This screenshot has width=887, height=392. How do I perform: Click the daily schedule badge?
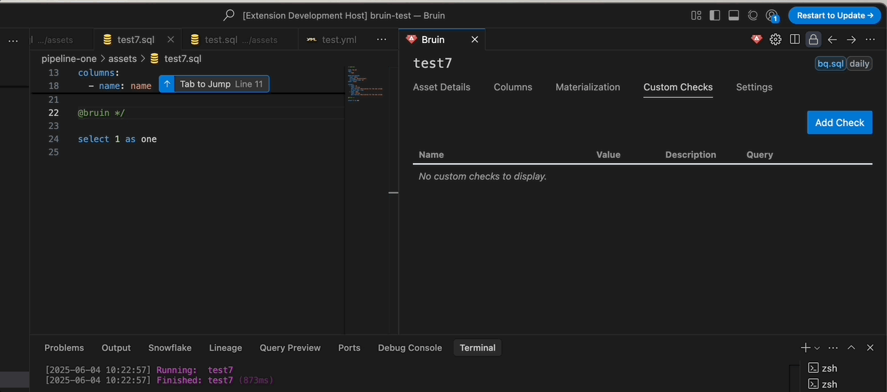coord(859,63)
